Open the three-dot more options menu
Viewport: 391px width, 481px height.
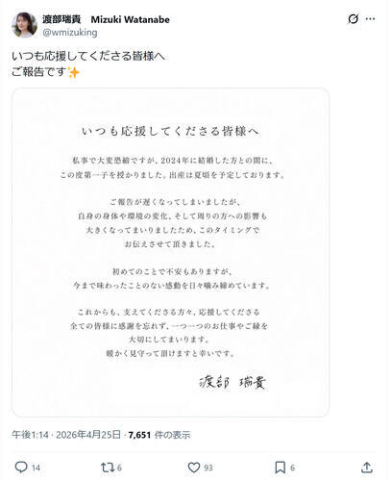pos(370,19)
